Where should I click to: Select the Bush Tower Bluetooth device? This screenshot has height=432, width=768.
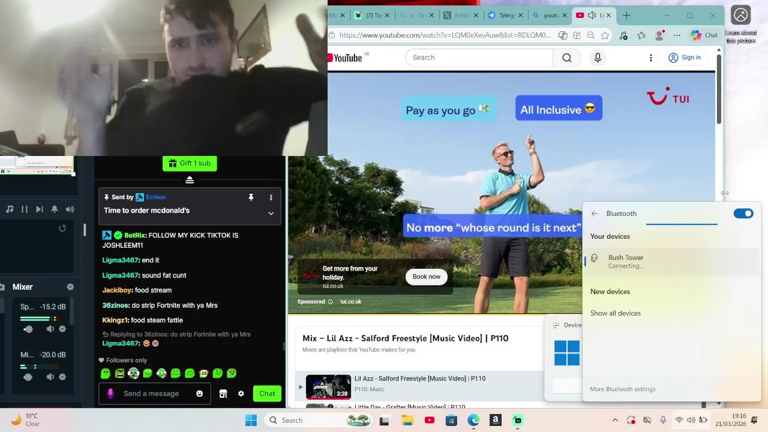671,261
